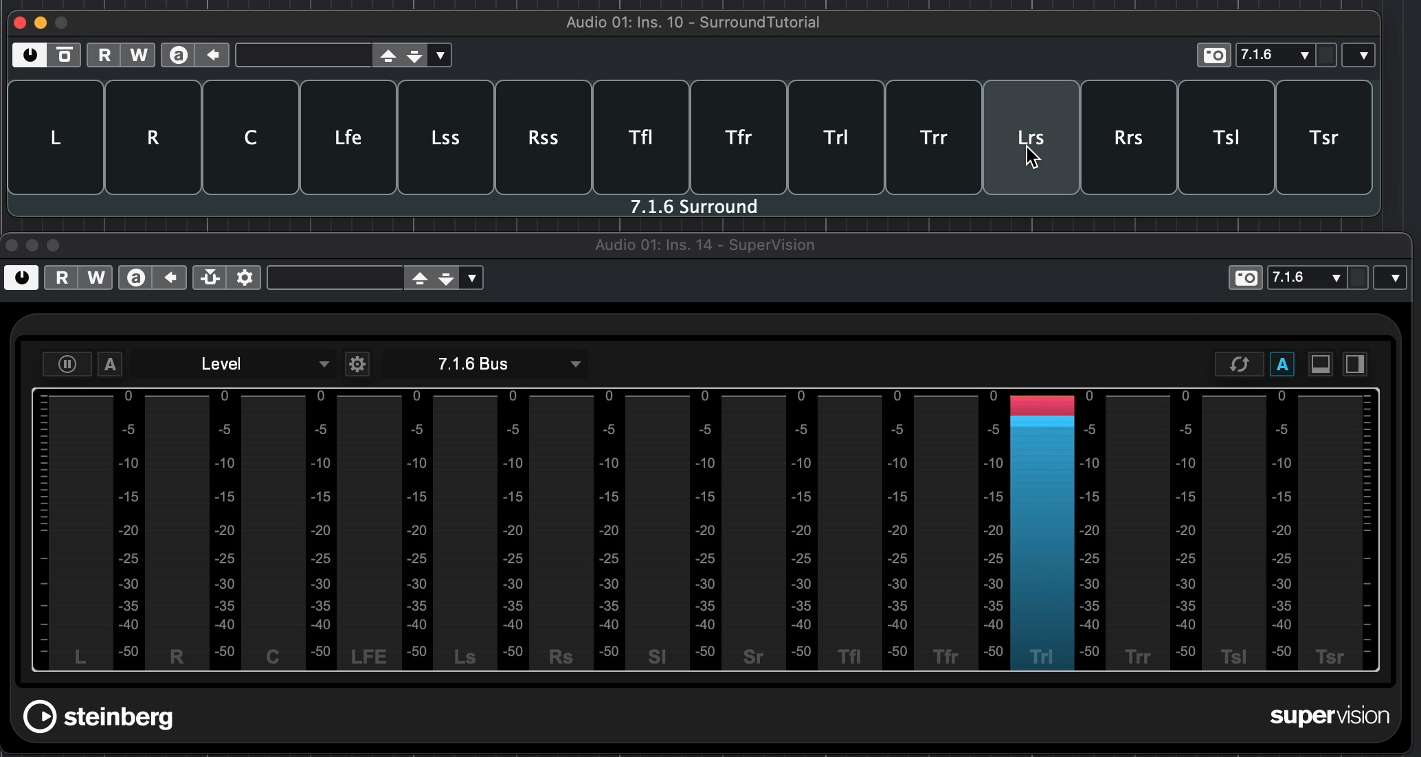Viewport: 1421px width, 757px height.
Task: Load next preset in SuperVision toolbar
Action: point(446,278)
